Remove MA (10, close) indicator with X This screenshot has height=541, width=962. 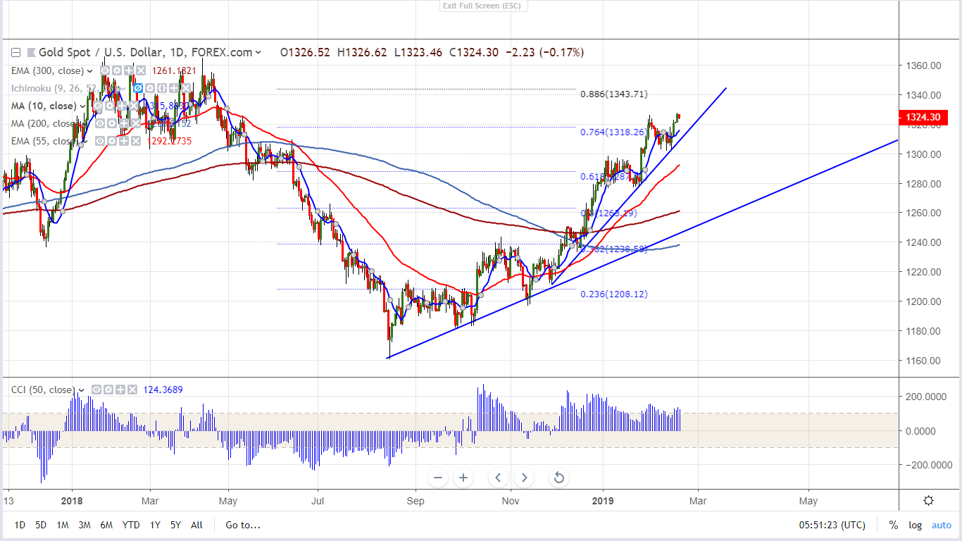(x=134, y=106)
